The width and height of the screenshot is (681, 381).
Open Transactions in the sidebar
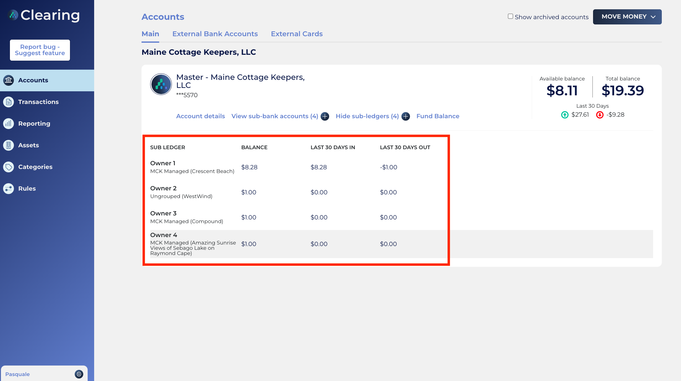47,102
